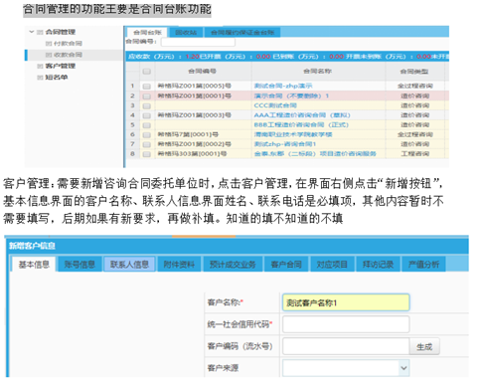Tick the checkbox in row 4

[x=146, y=115]
